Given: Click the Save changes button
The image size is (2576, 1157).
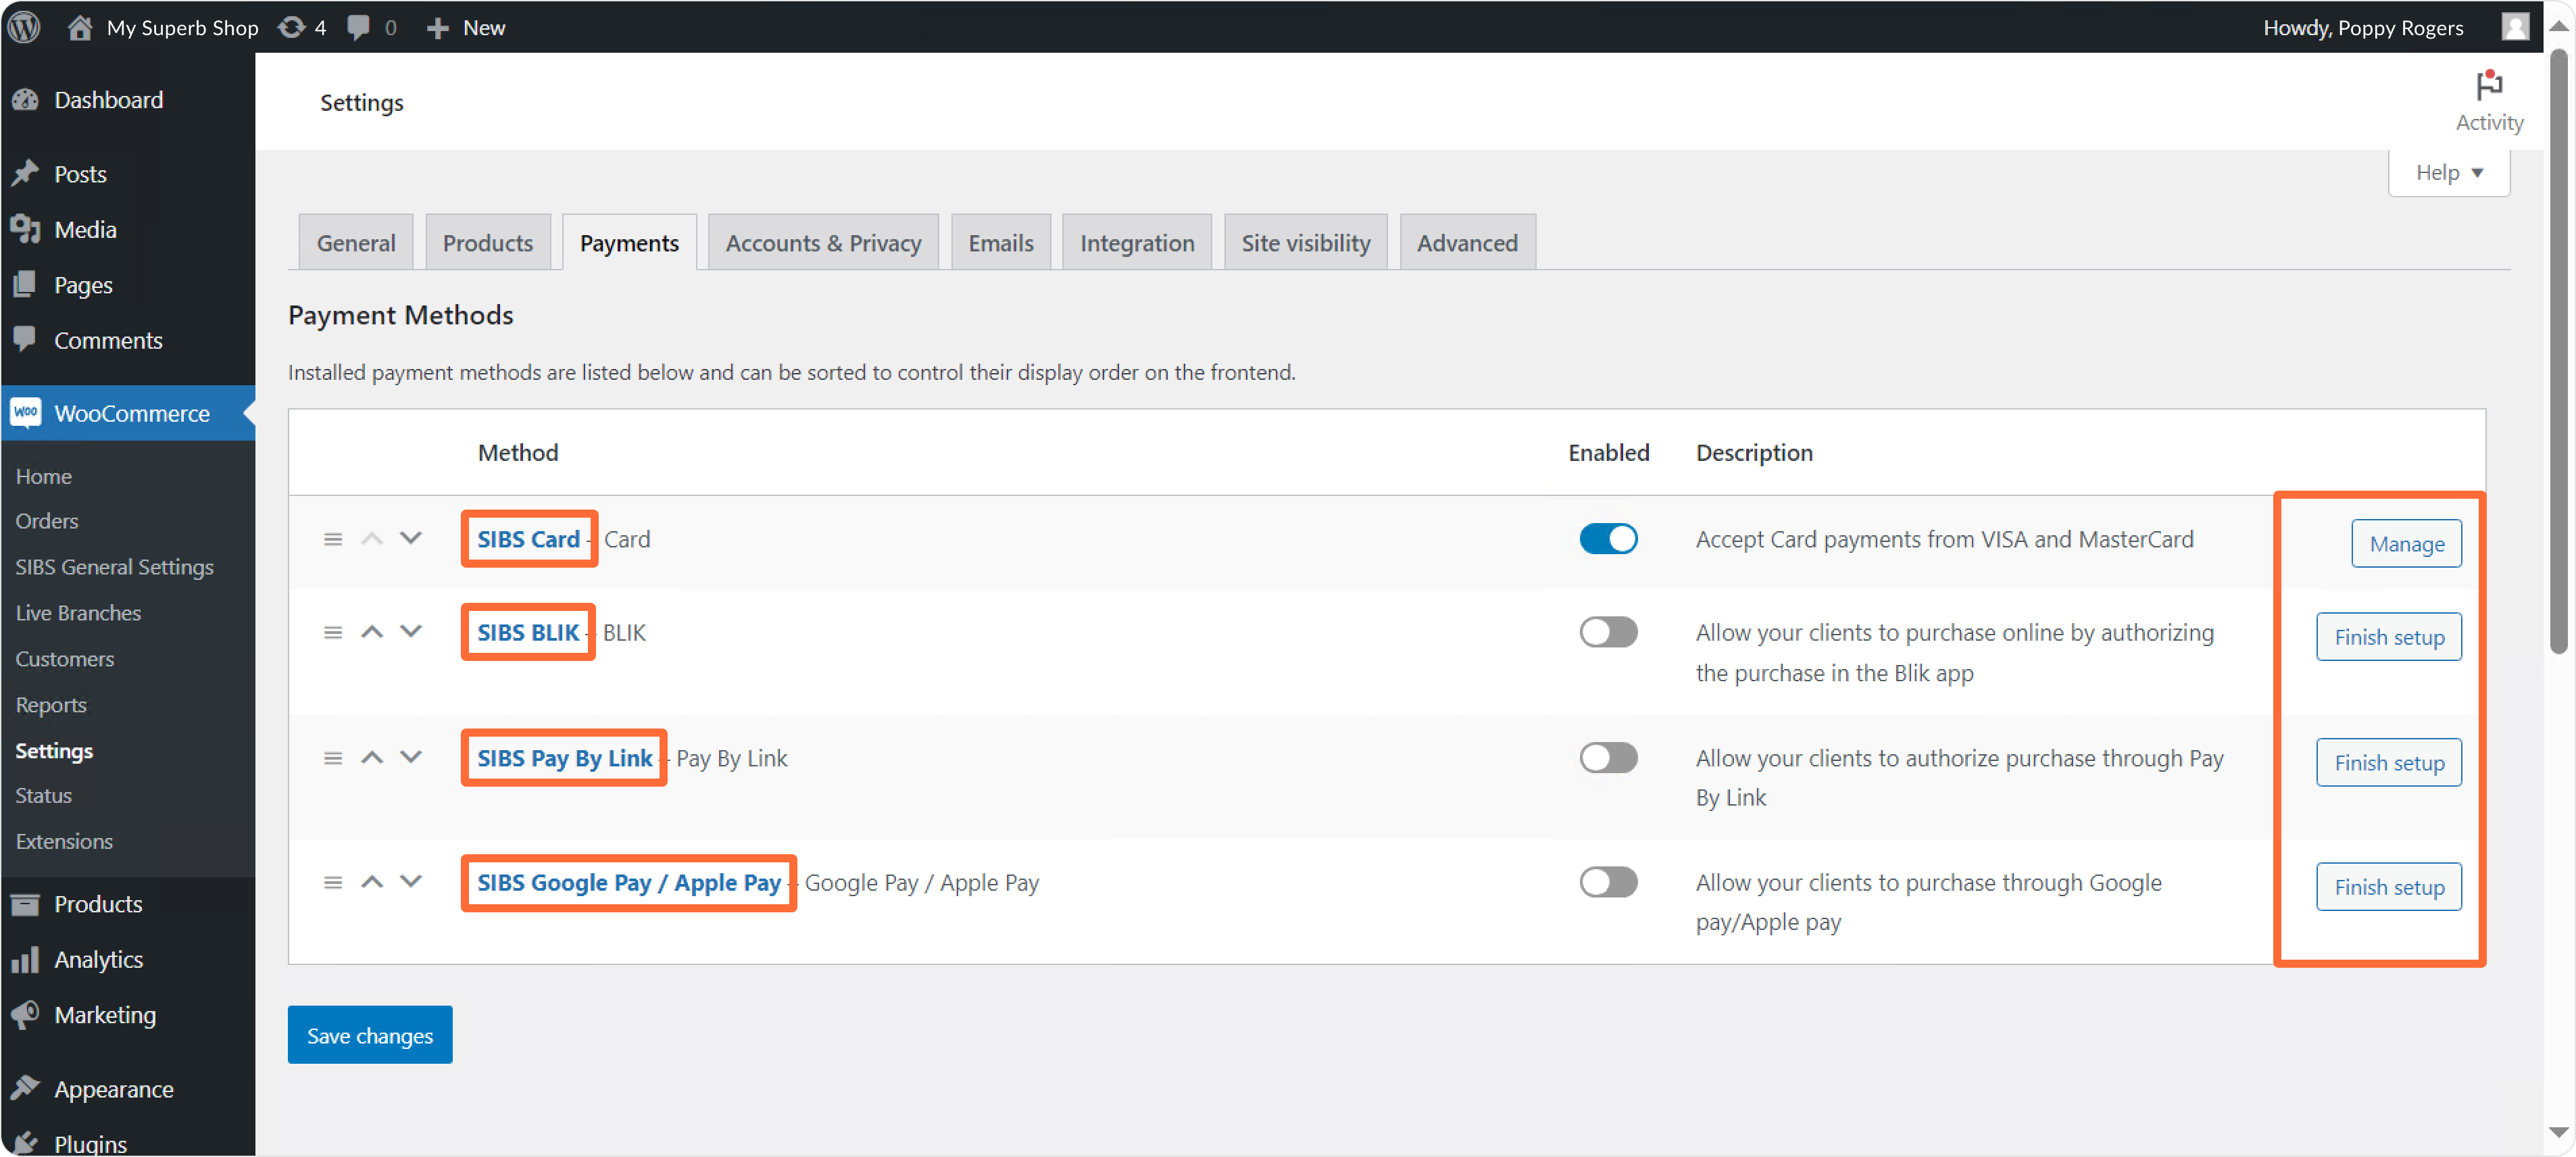Looking at the screenshot, I should (369, 1035).
